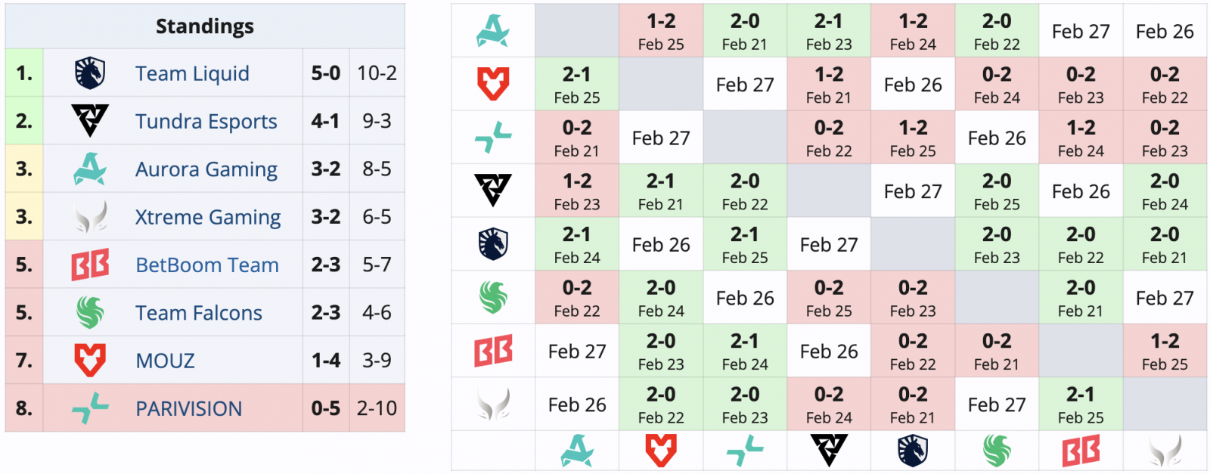Image resolution: width=1210 pixels, height=474 pixels.
Task: Open the BetBoom Team link
Action: point(206,265)
